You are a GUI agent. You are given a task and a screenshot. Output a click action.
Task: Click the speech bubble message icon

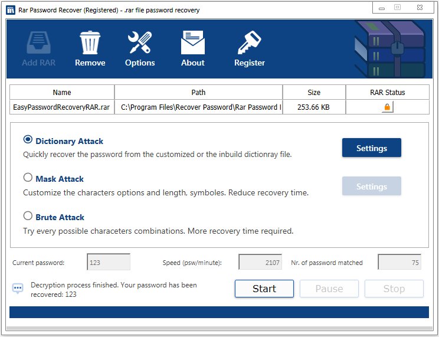(18, 289)
